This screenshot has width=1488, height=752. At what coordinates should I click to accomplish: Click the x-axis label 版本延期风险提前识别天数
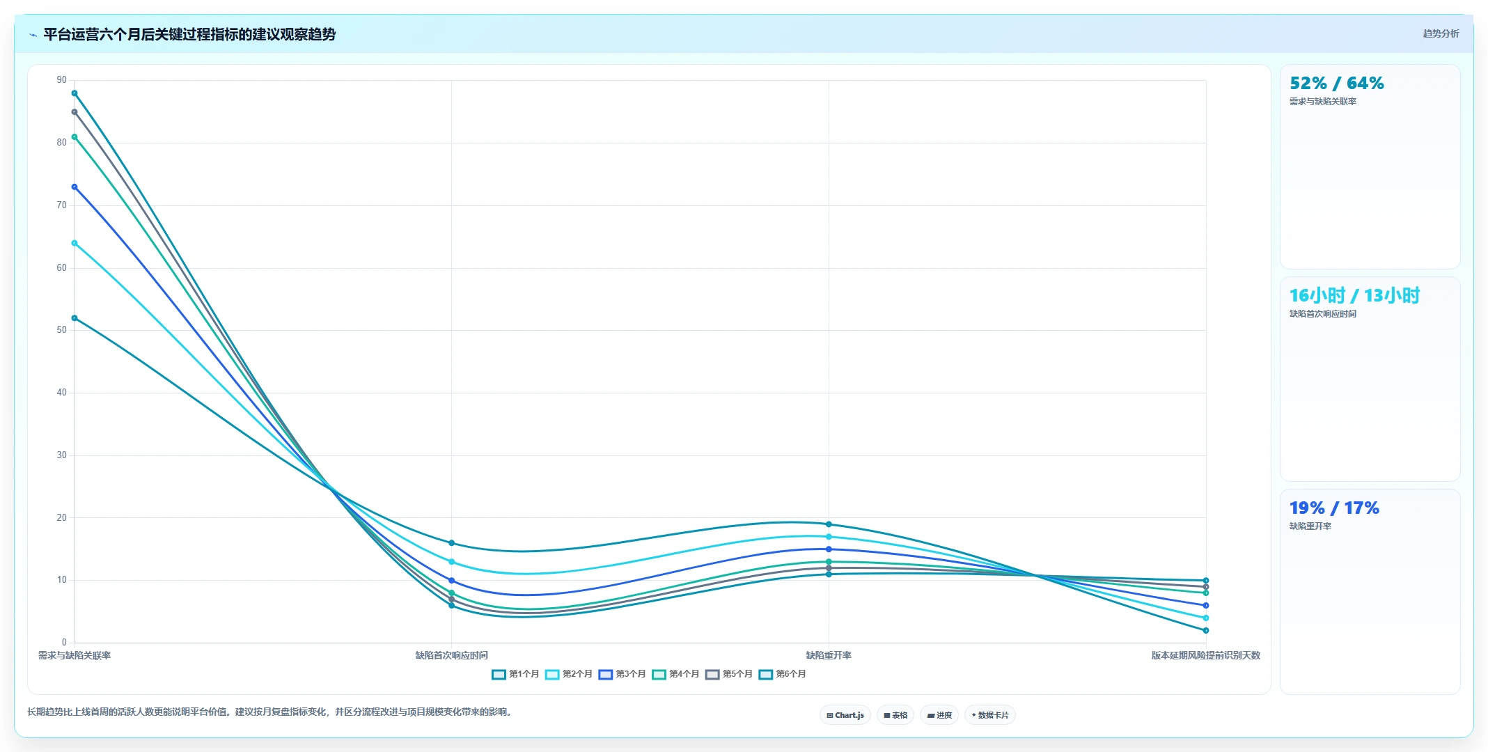tap(1206, 656)
